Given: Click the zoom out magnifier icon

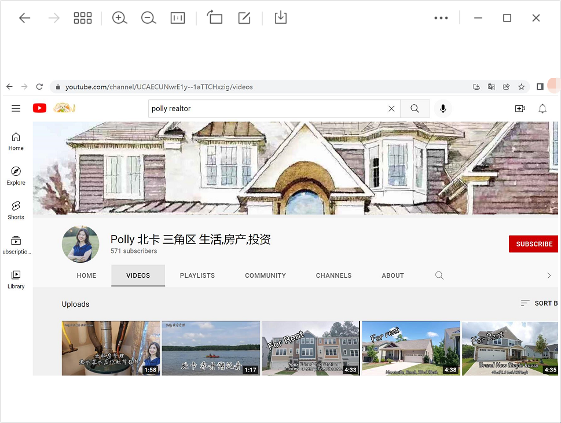Looking at the screenshot, I should pos(149,18).
